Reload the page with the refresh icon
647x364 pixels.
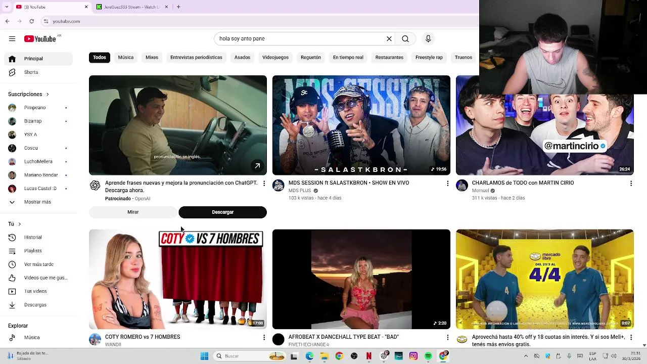(32, 21)
